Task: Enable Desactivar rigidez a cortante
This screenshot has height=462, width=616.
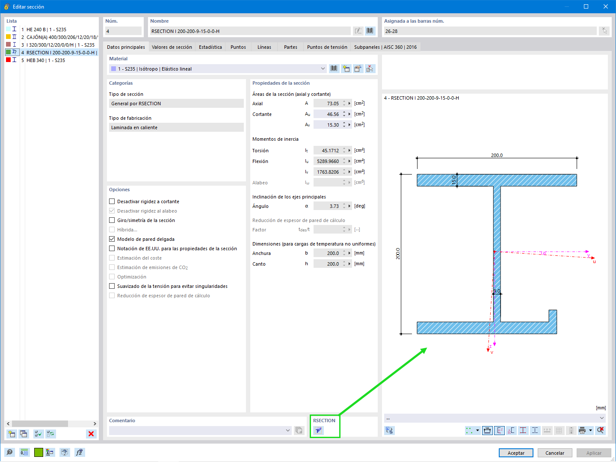Action: coord(112,201)
